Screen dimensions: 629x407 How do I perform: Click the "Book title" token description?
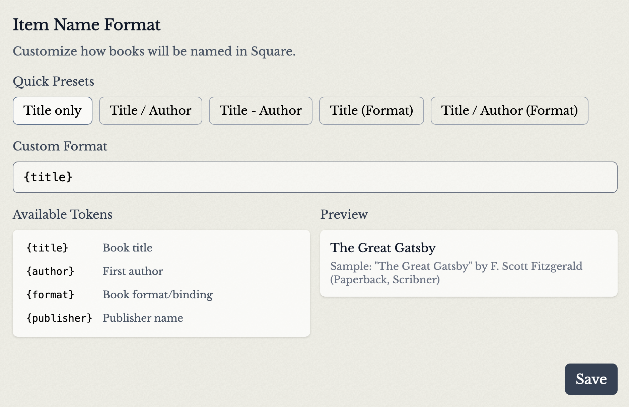point(127,248)
